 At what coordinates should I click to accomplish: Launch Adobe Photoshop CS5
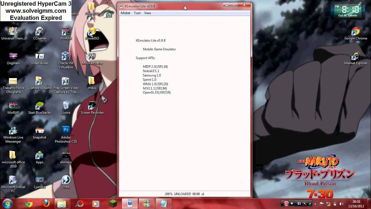66,135
